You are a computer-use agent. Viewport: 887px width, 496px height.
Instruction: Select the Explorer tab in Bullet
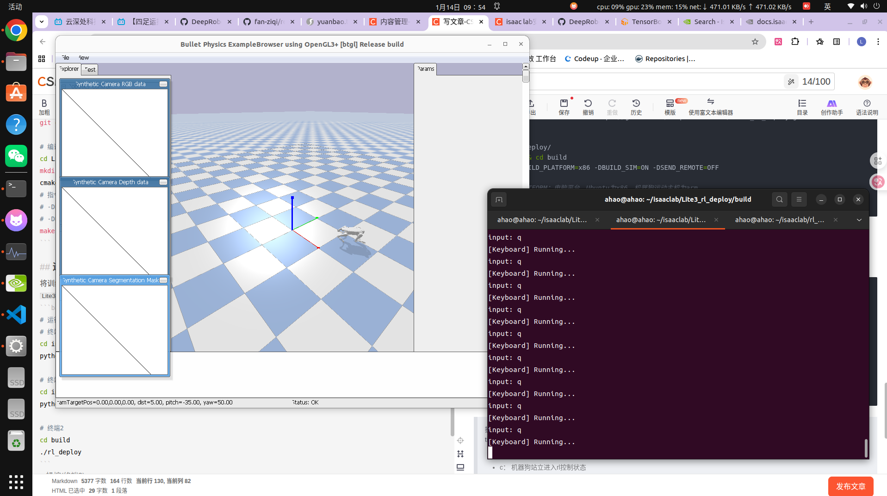69,69
